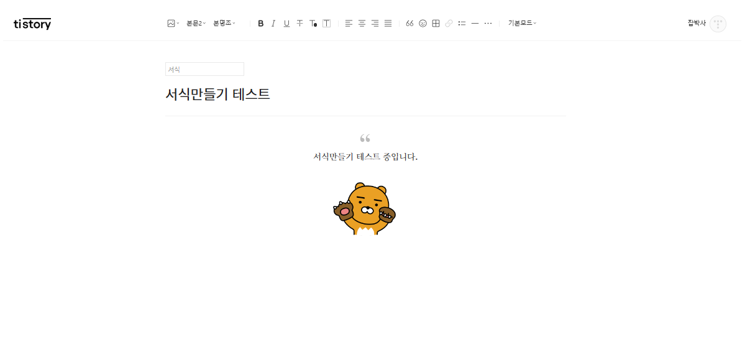Open the emoticon picker

pyautogui.click(x=423, y=24)
